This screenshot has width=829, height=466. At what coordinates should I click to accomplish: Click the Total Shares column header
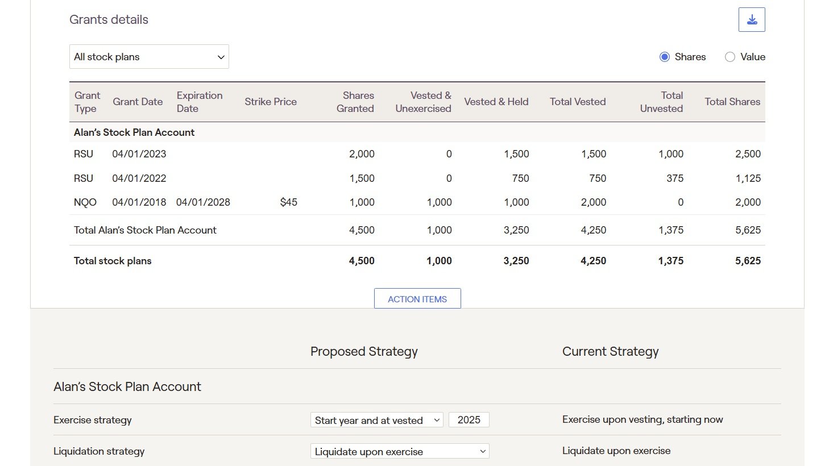732,102
